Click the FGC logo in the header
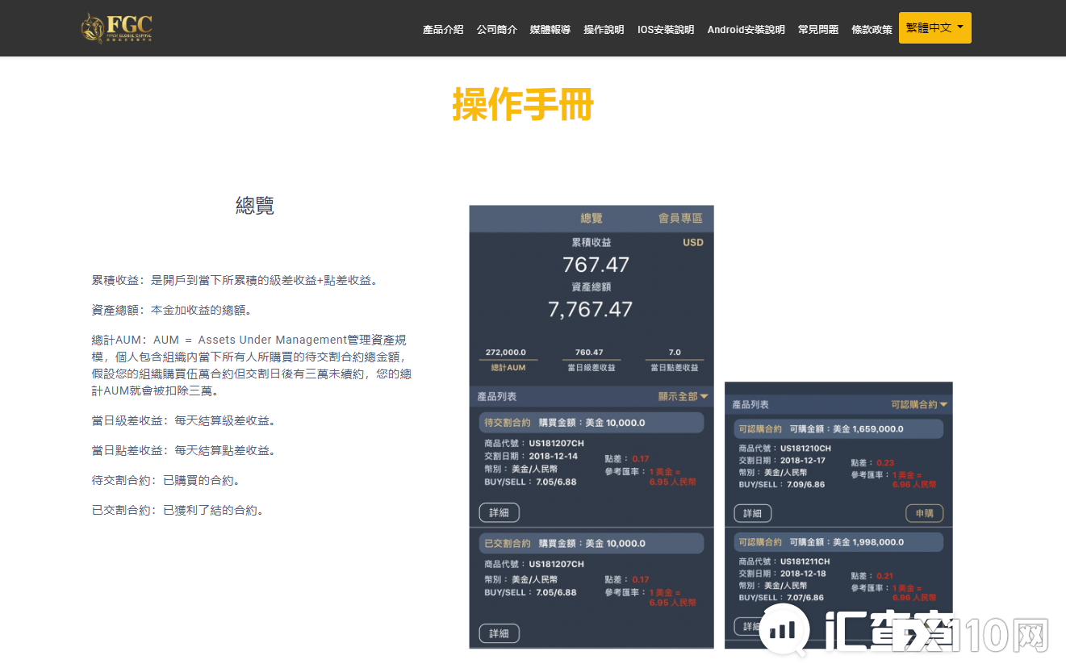Screen dimensions: 1066x664 tap(115, 27)
